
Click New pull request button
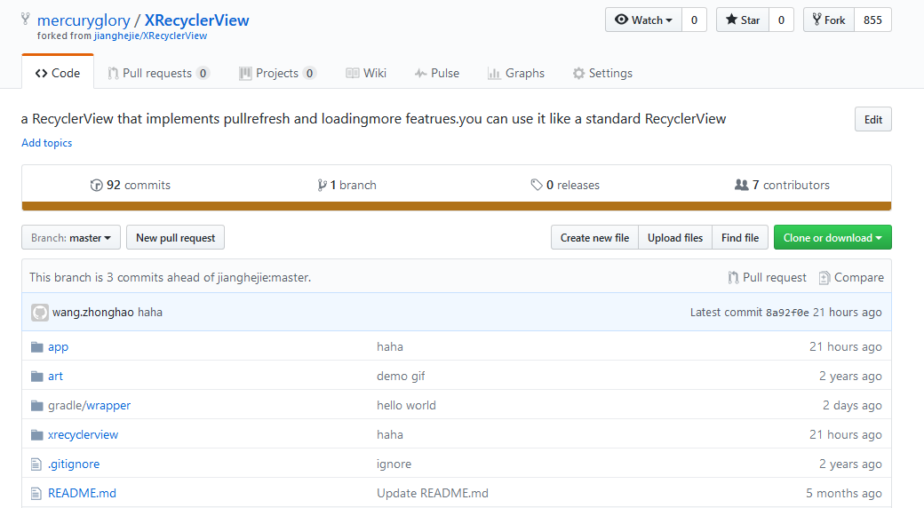pos(176,237)
